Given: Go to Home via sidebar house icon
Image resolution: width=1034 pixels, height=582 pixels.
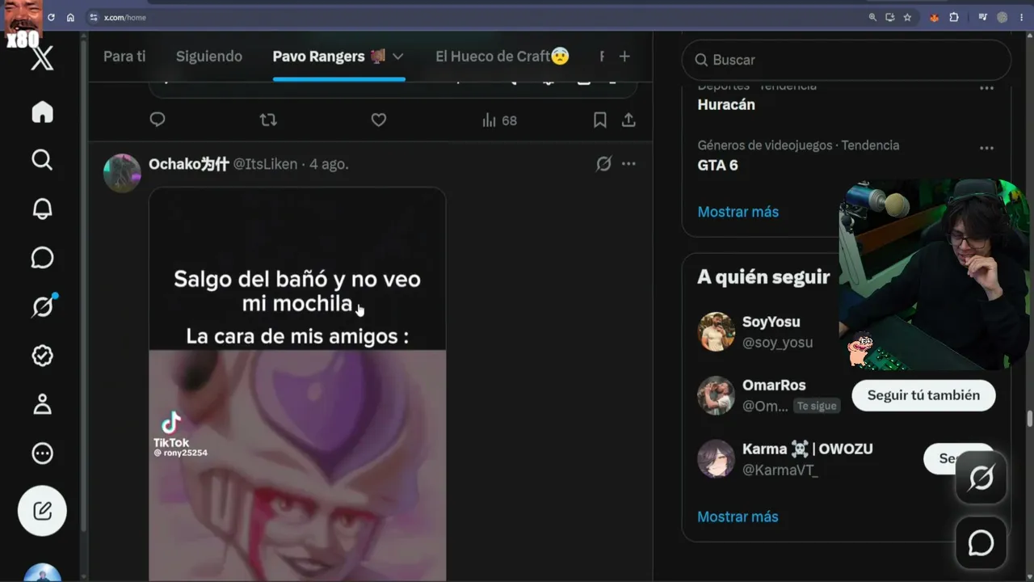Looking at the screenshot, I should (x=42, y=112).
